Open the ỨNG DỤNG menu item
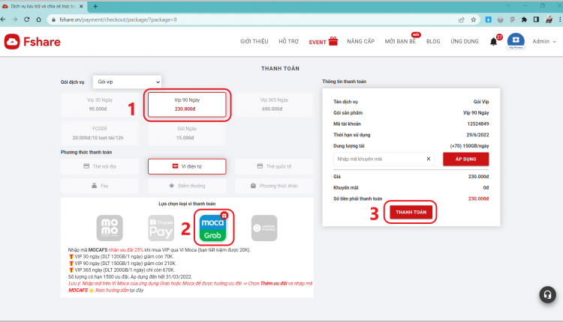 465,41
